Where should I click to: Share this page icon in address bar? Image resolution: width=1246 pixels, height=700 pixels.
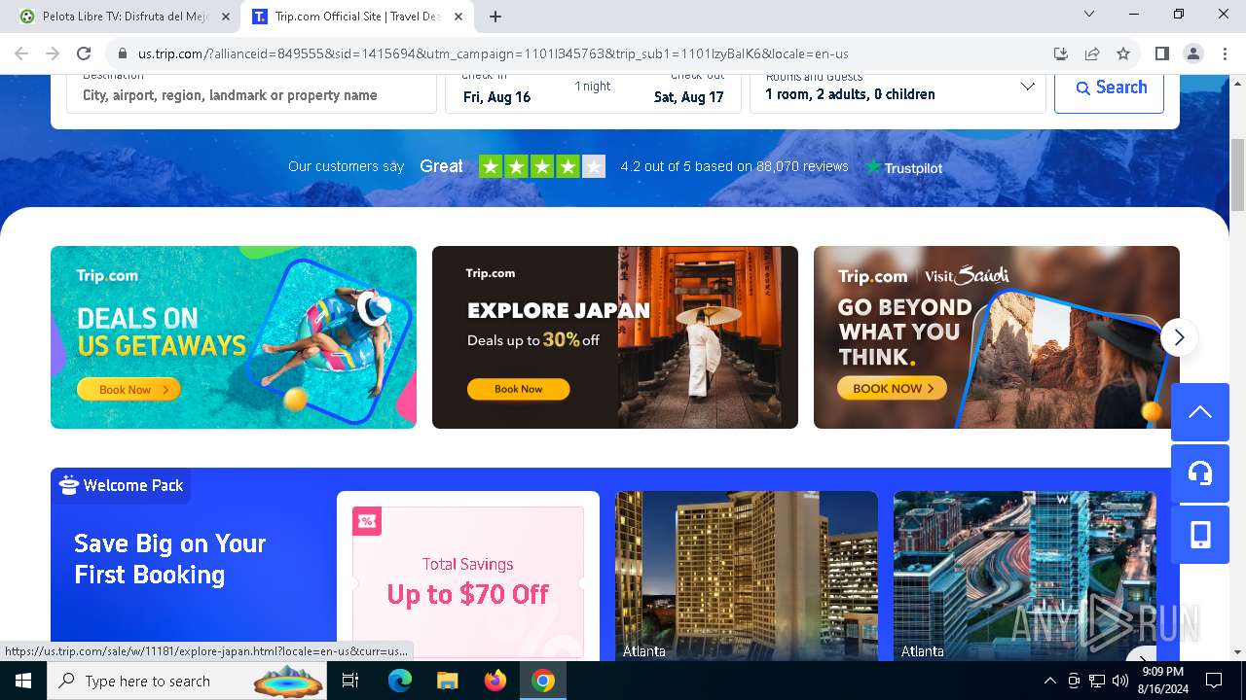pyautogui.click(x=1092, y=53)
